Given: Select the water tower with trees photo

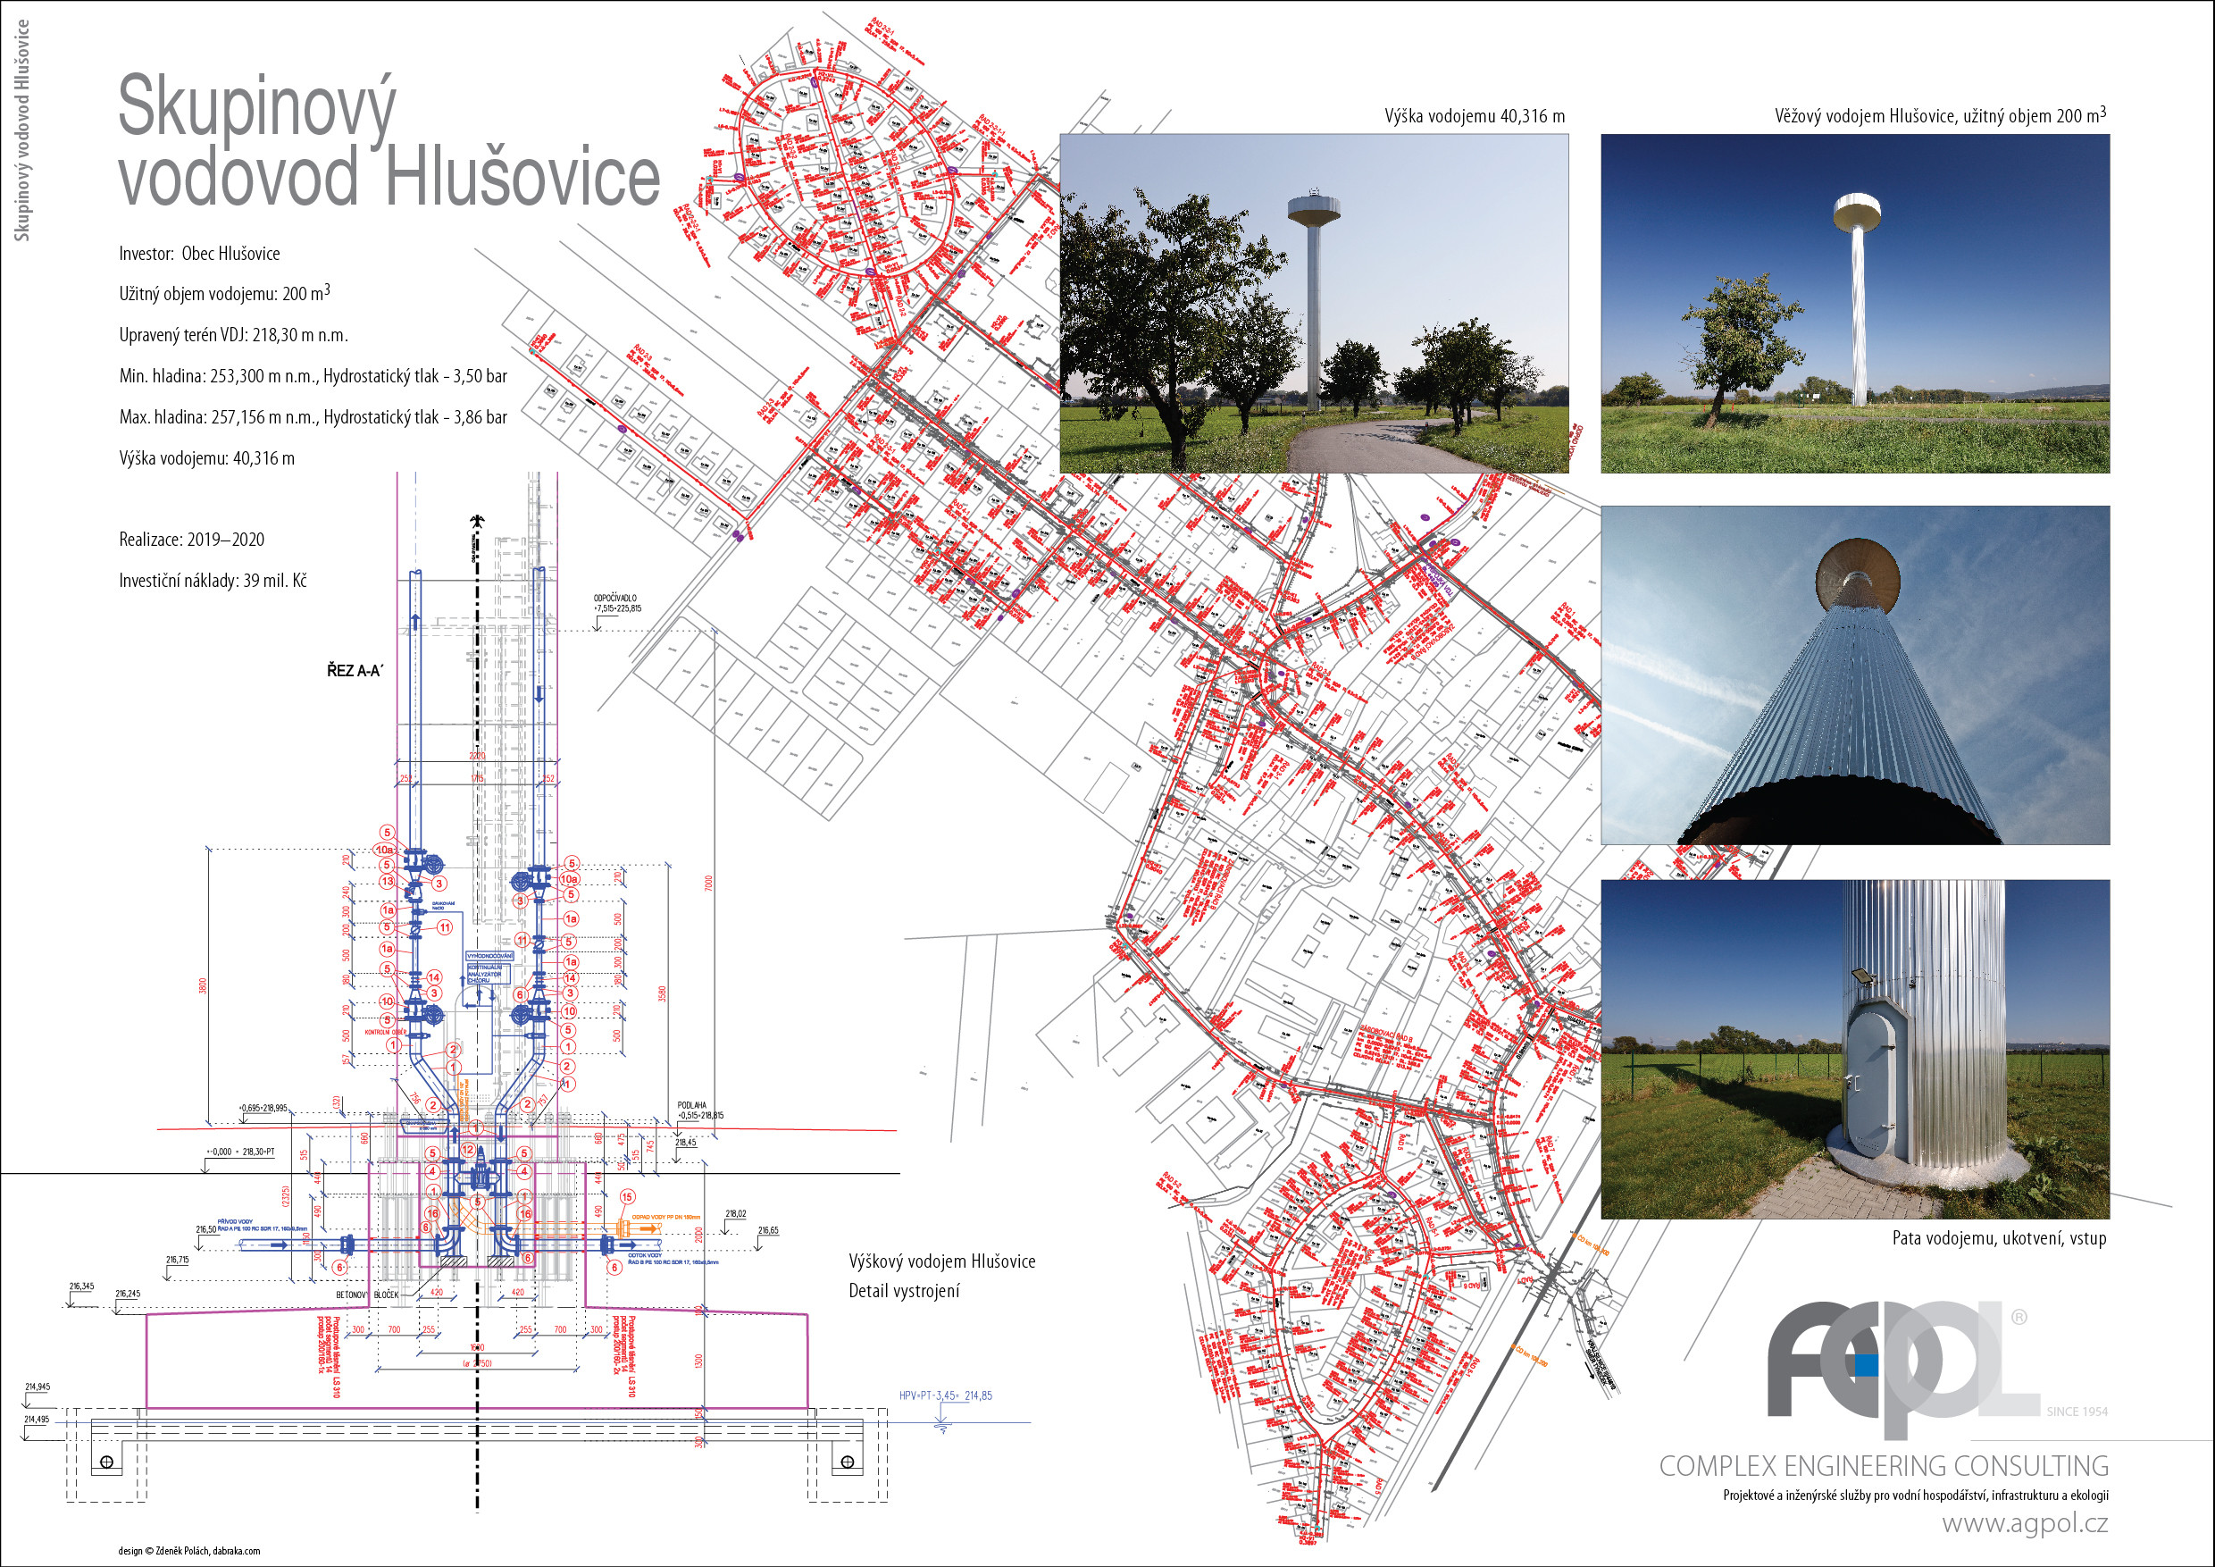Looking at the screenshot, I should (1314, 303).
